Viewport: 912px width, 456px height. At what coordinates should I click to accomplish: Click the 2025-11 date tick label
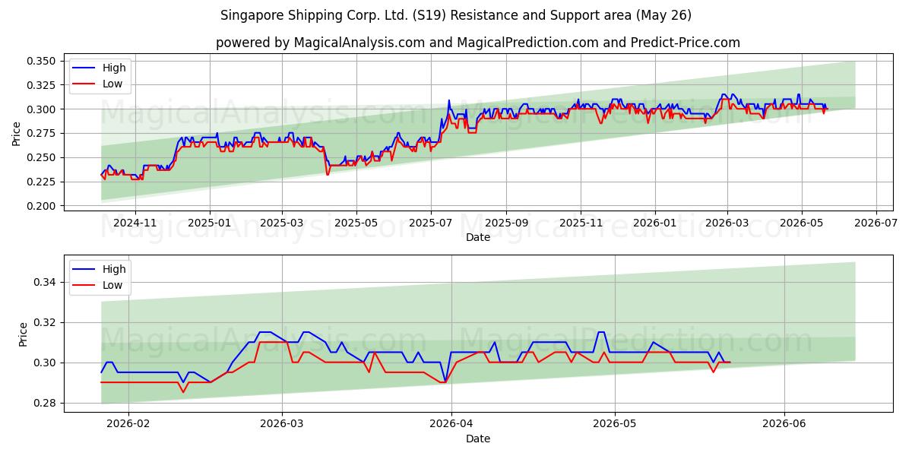tap(581, 223)
